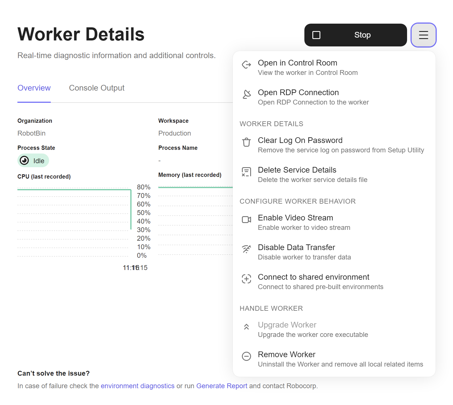
Task: Click the Idle status badge
Action: click(33, 161)
